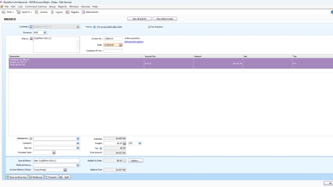This screenshot has height=187, width=333.
Task: Open the Journal toolbar item
Action: pos(41,12)
